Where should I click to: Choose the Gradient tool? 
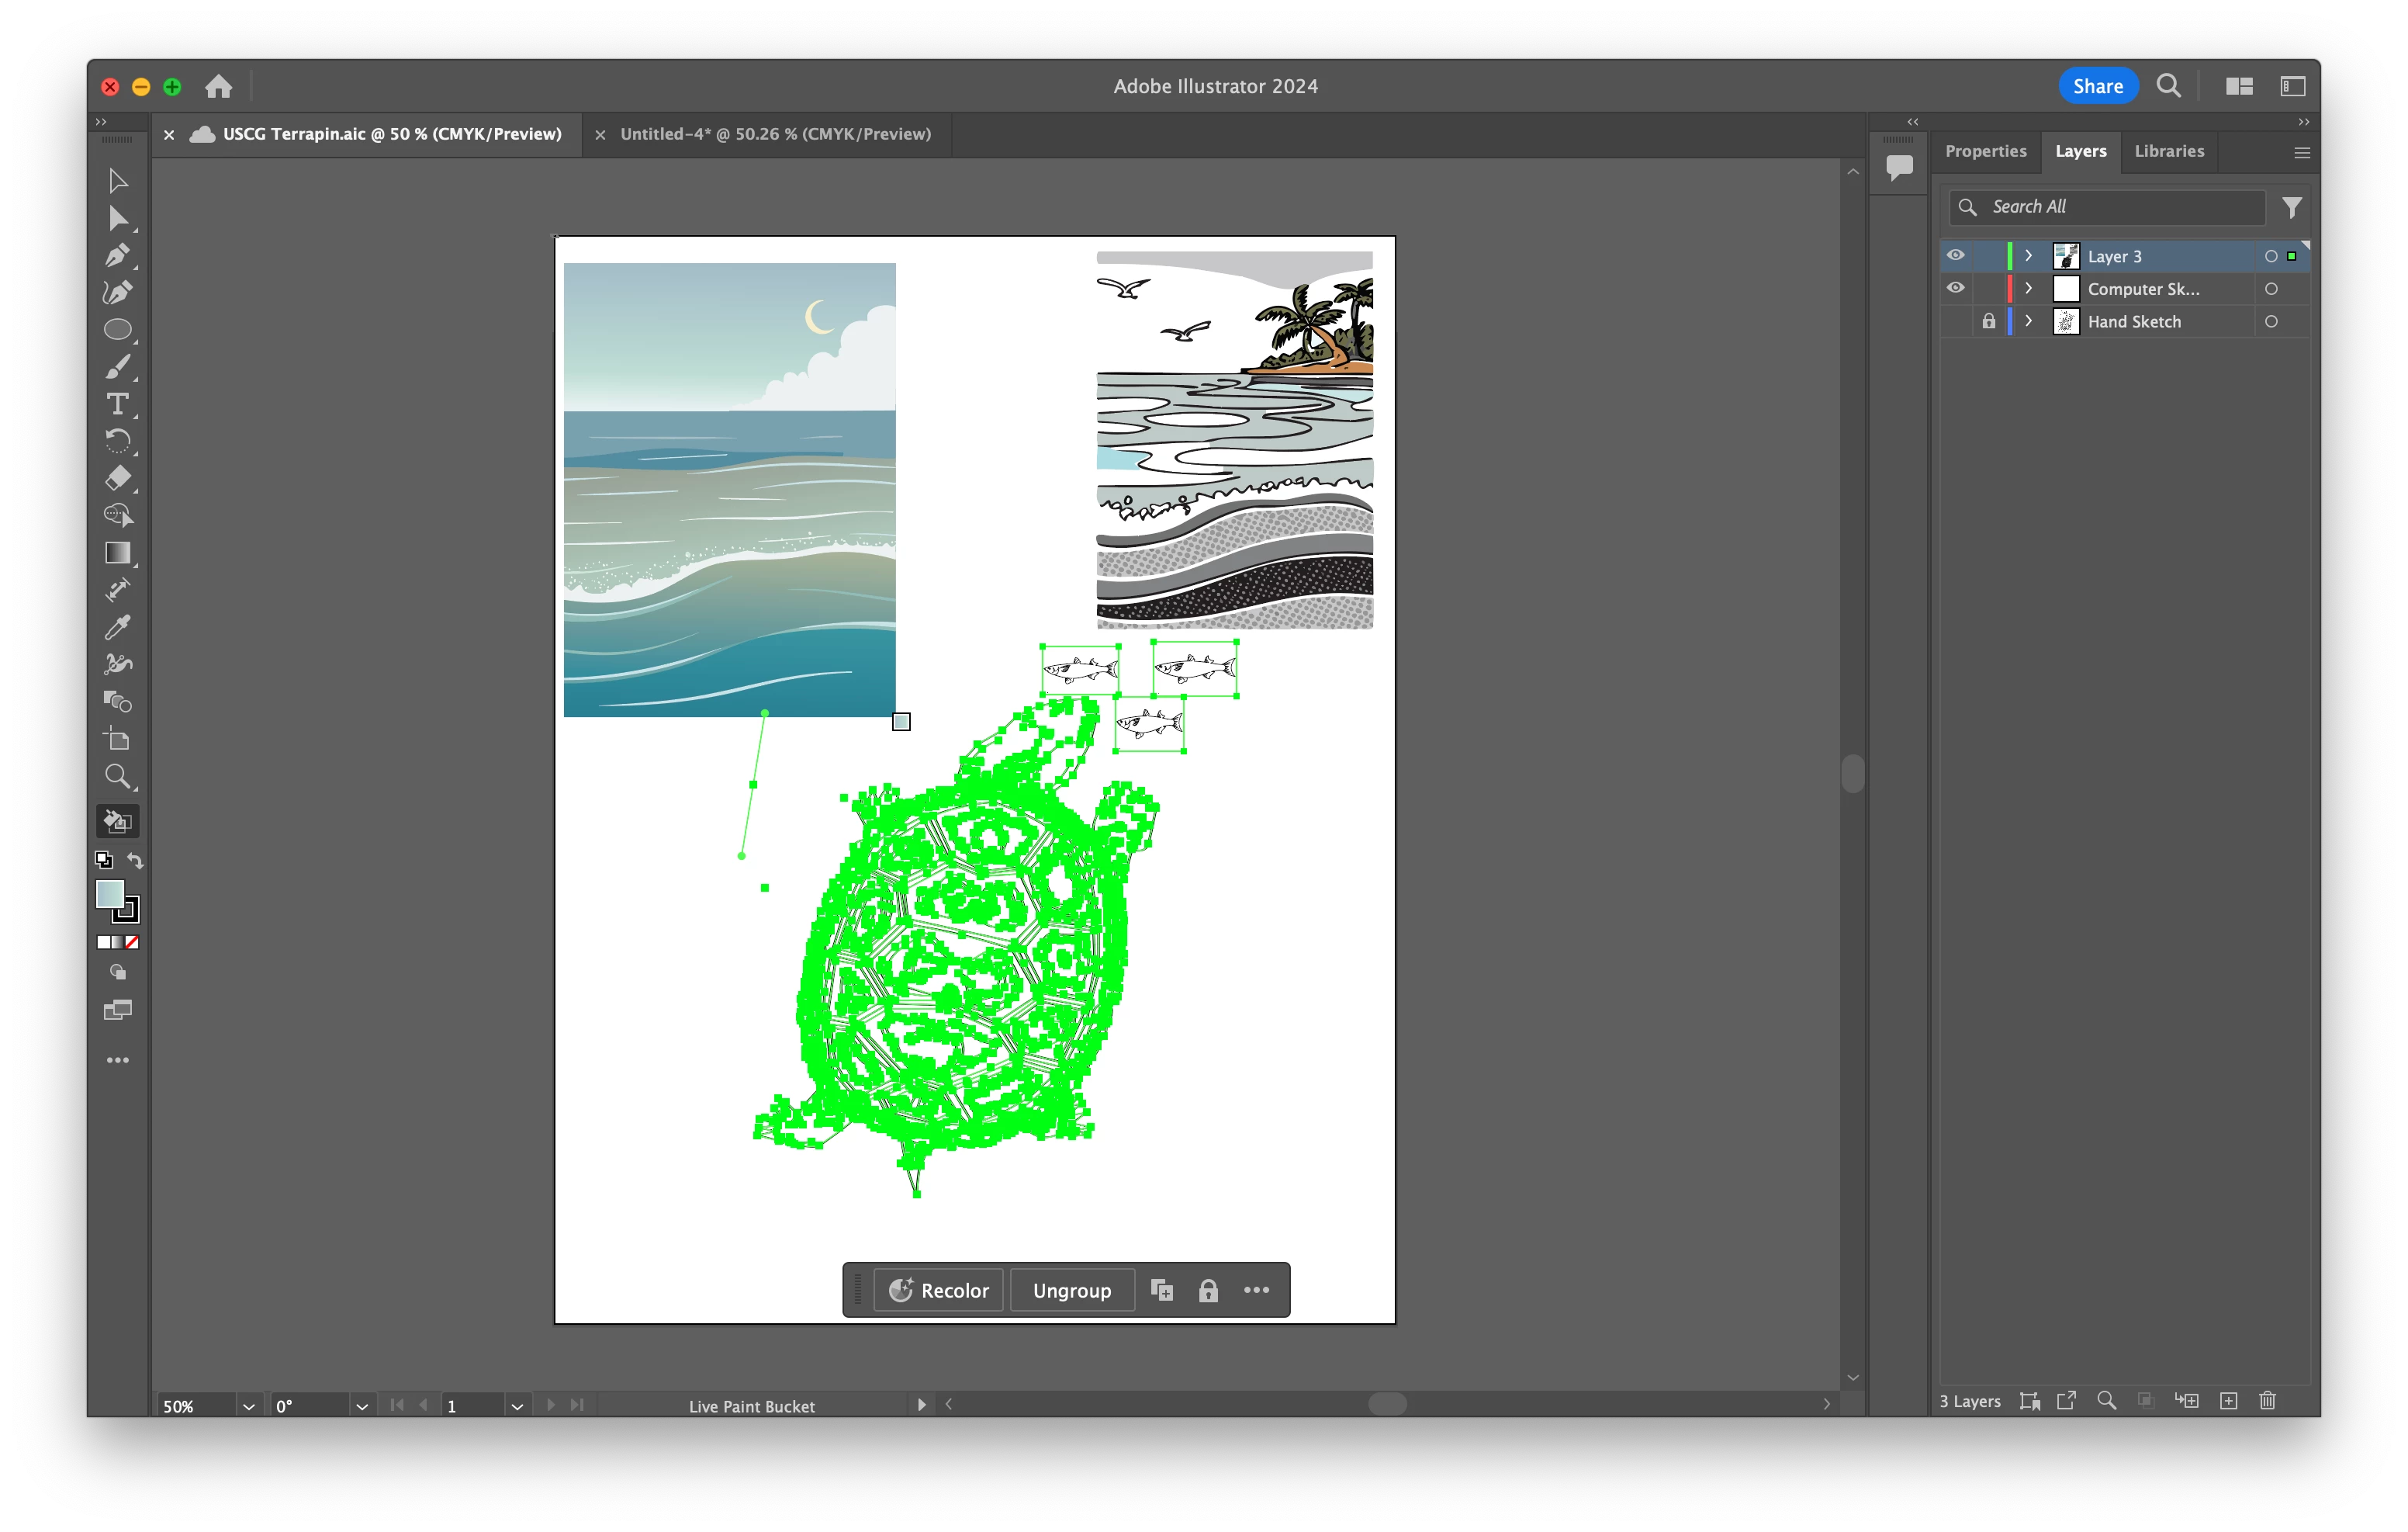(x=117, y=553)
